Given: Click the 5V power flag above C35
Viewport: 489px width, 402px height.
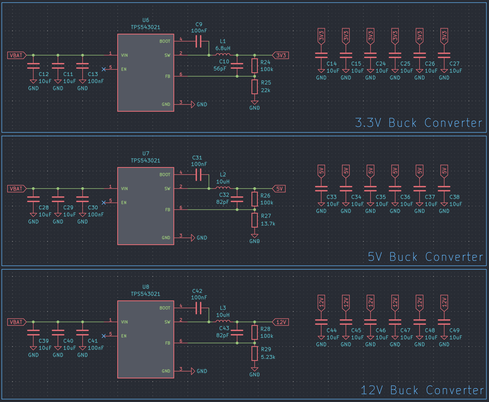Looking at the screenshot, I should [x=370, y=171].
